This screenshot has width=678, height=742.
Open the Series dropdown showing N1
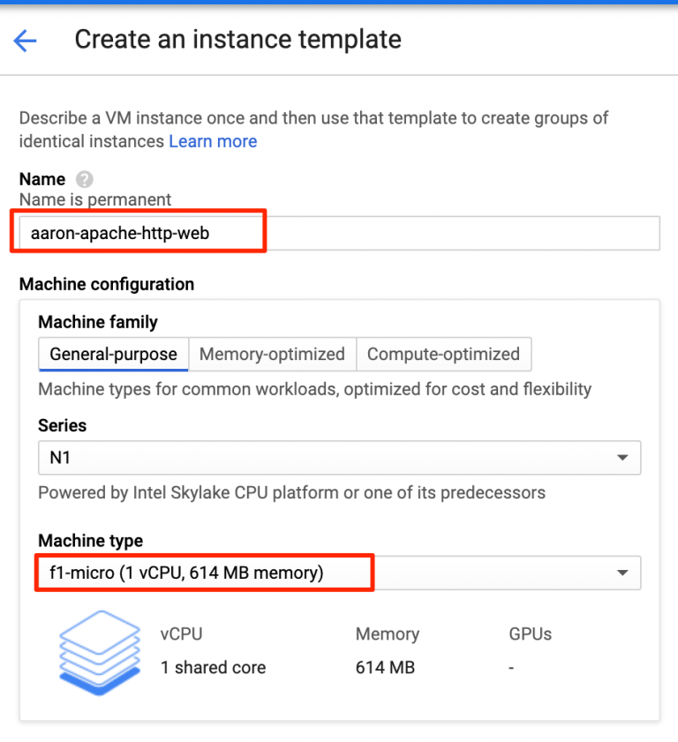point(339,458)
